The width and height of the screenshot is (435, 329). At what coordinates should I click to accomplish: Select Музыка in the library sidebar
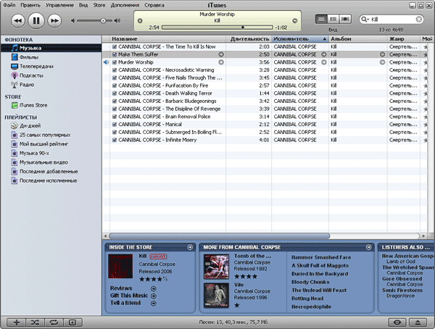click(51, 48)
